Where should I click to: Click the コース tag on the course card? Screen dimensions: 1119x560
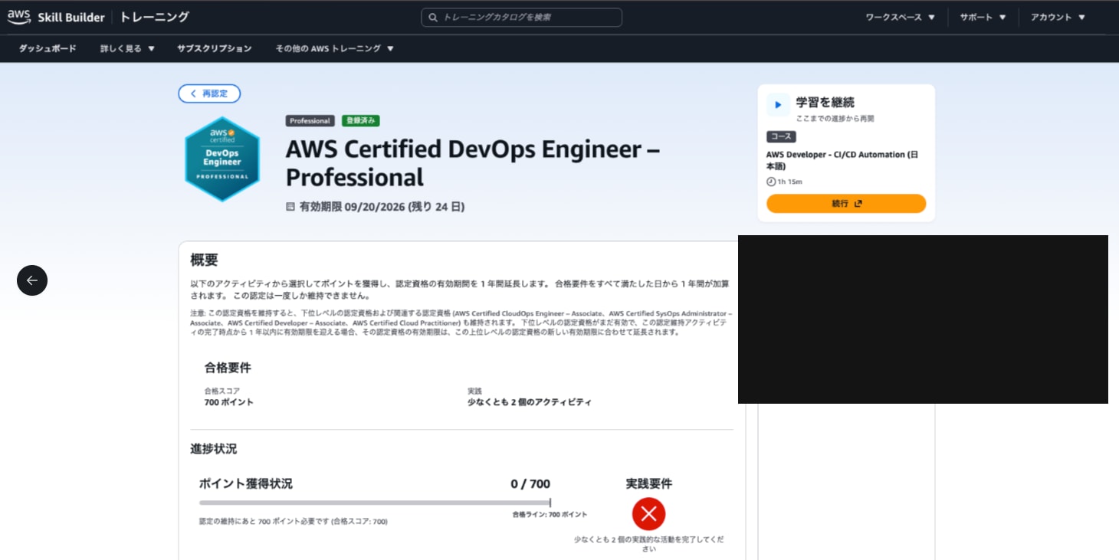(x=781, y=136)
